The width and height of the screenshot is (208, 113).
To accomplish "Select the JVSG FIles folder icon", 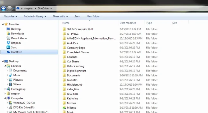I will coord(64,94).
